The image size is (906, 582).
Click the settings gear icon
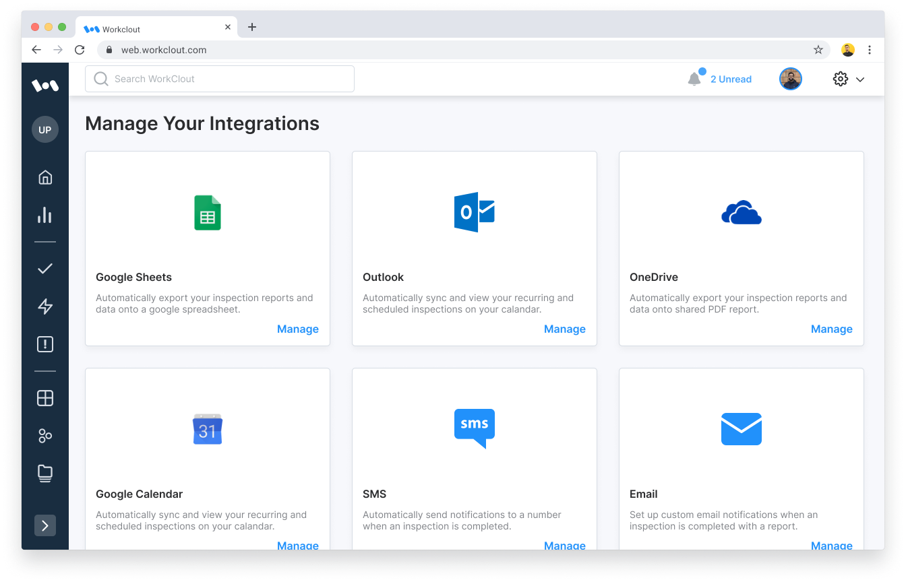(x=840, y=79)
